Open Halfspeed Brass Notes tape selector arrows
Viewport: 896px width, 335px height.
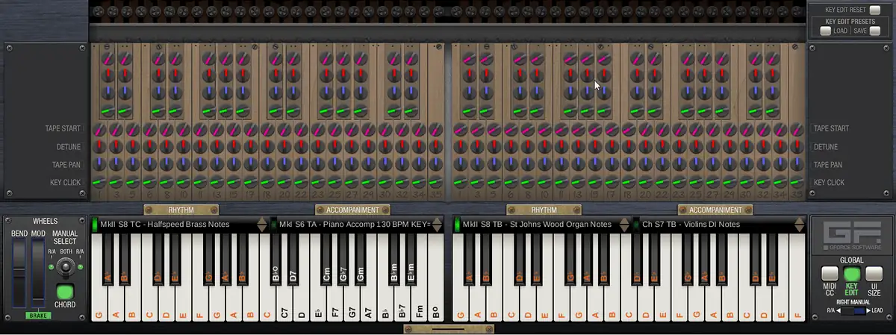pyautogui.click(x=261, y=225)
